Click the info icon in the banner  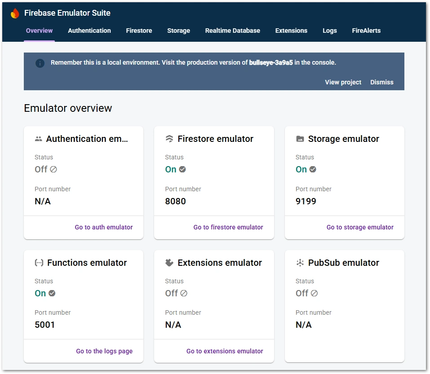[x=40, y=63]
